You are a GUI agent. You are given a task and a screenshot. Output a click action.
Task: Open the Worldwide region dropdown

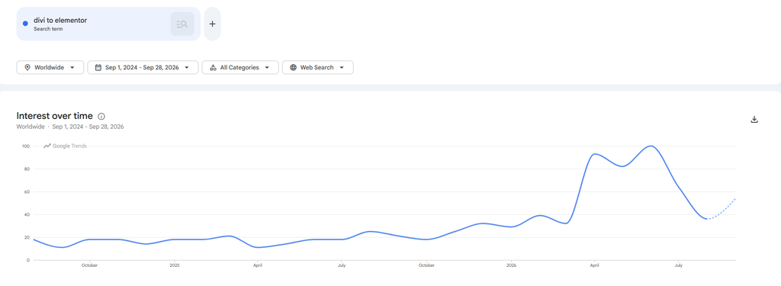tap(50, 67)
